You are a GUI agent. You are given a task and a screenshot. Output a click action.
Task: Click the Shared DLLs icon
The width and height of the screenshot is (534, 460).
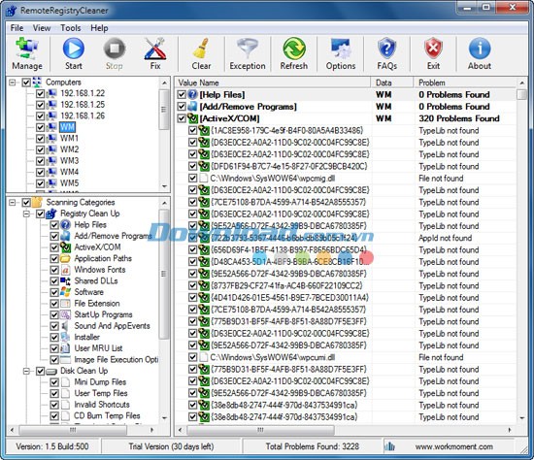point(65,280)
